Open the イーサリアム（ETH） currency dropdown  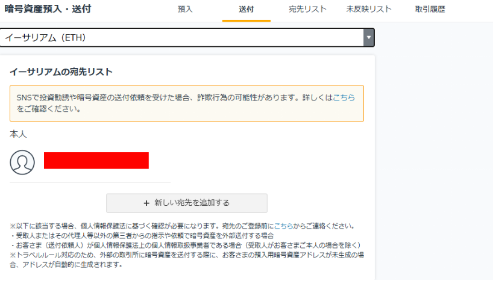pyautogui.click(x=187, y=38)
